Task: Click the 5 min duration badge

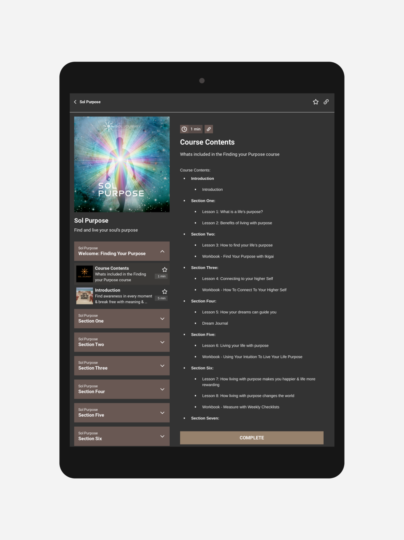Action: click(162, 298)
